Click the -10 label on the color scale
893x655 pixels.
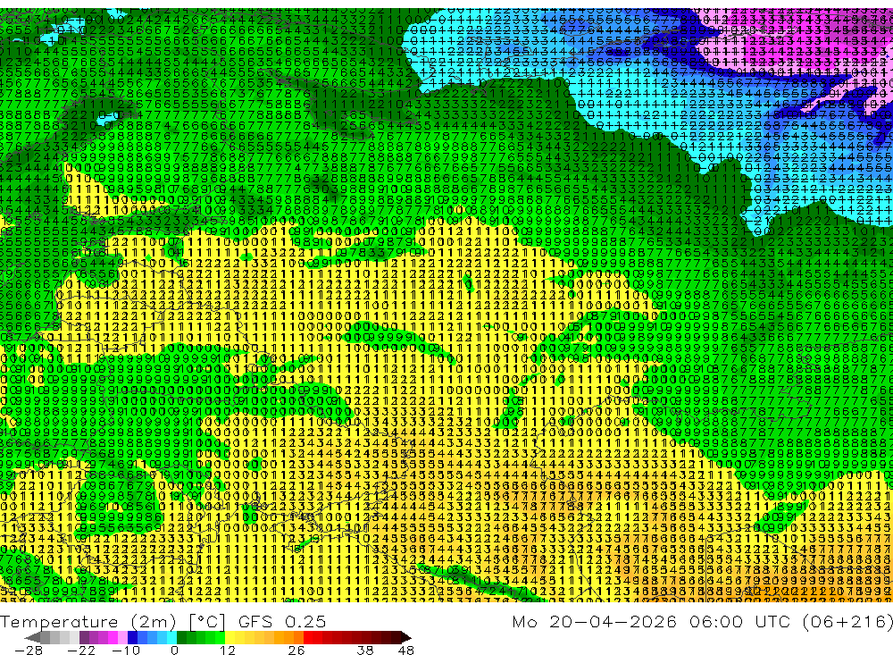tap(126, 650)
